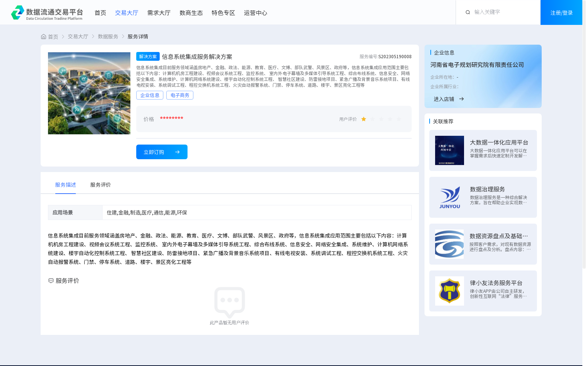This screenshot has width=586, height=366.
Task: Click the arrow next to 进入店铺
Action: [x=461, y=99]
